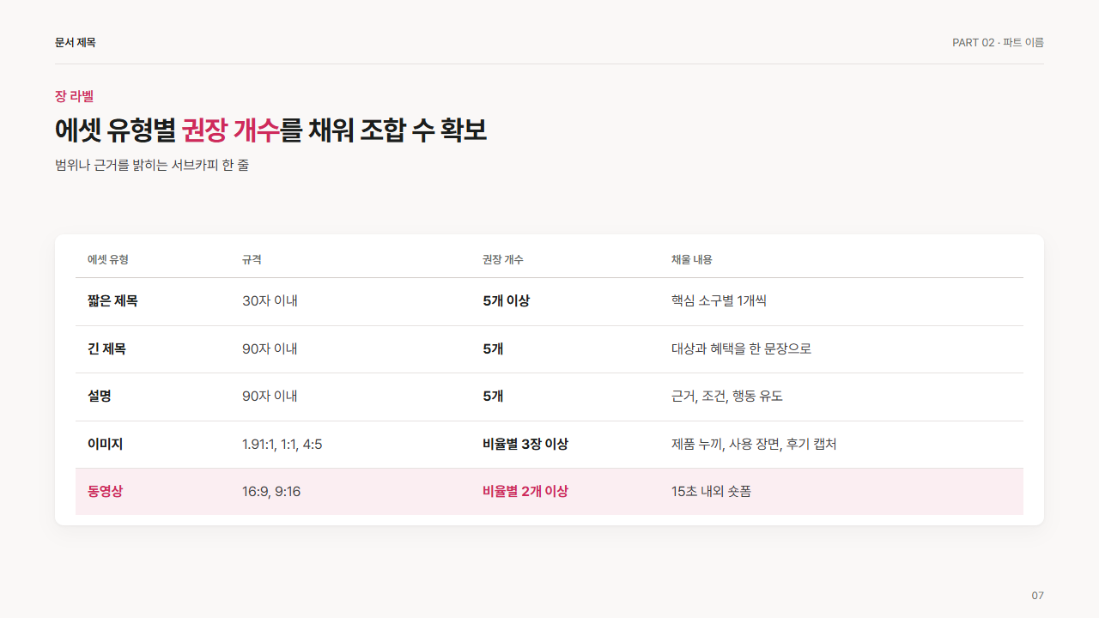Select the "PART 02 · 파트 이름" header label
Image resolution: width=1099 pixels, height=618 pixels.
[998, 43]
